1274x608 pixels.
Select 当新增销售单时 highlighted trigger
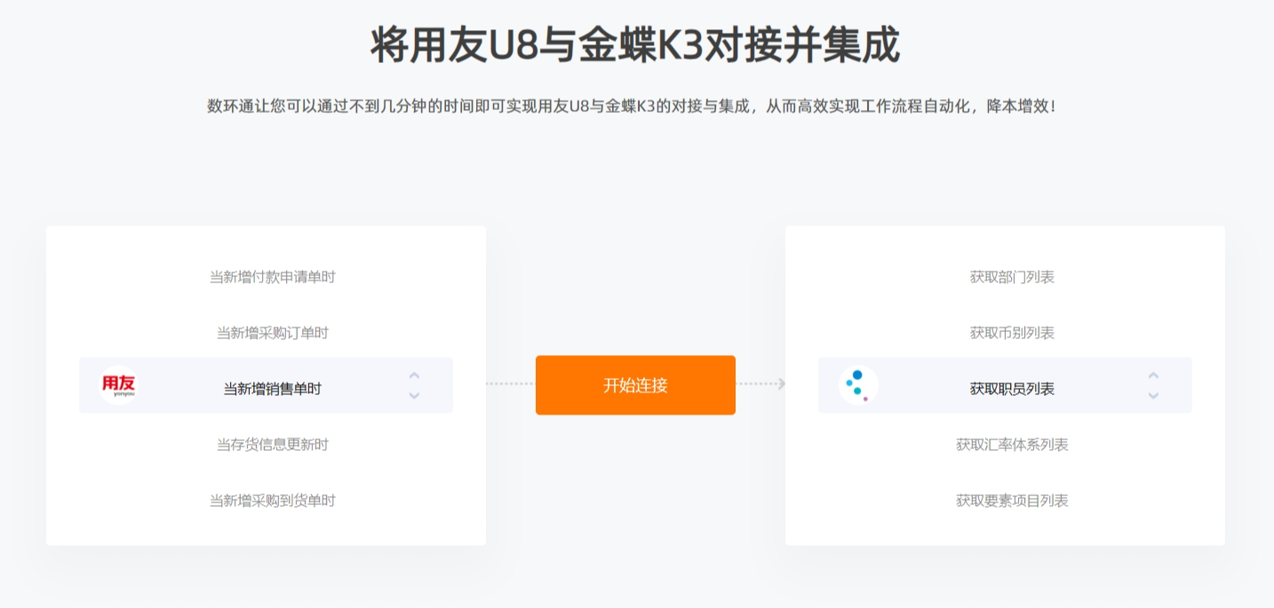273,389
